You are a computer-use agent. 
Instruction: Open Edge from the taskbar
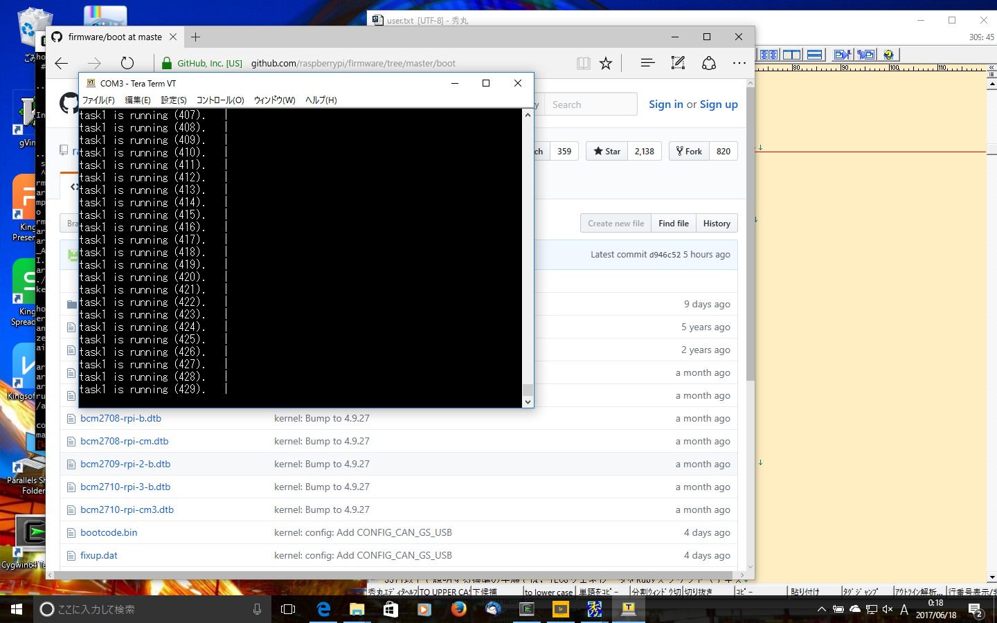coord(323,609)
